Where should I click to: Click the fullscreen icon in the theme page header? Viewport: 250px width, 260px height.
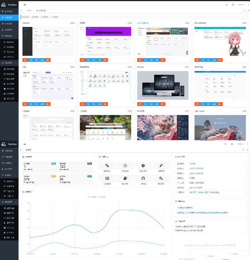click(233, 5)
